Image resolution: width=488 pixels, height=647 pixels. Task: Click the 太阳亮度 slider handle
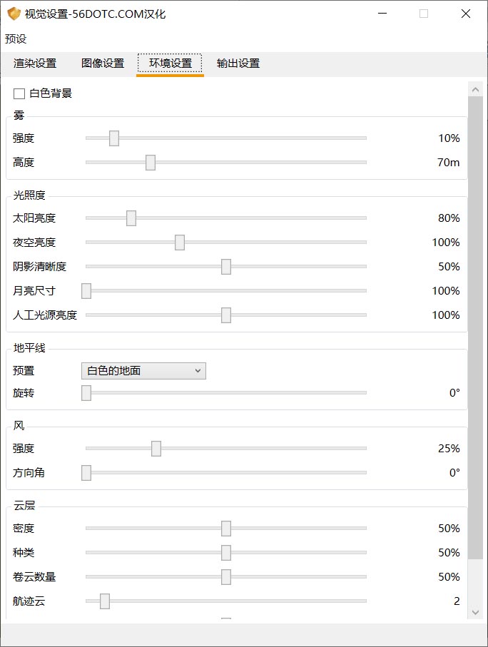point(131,218)
